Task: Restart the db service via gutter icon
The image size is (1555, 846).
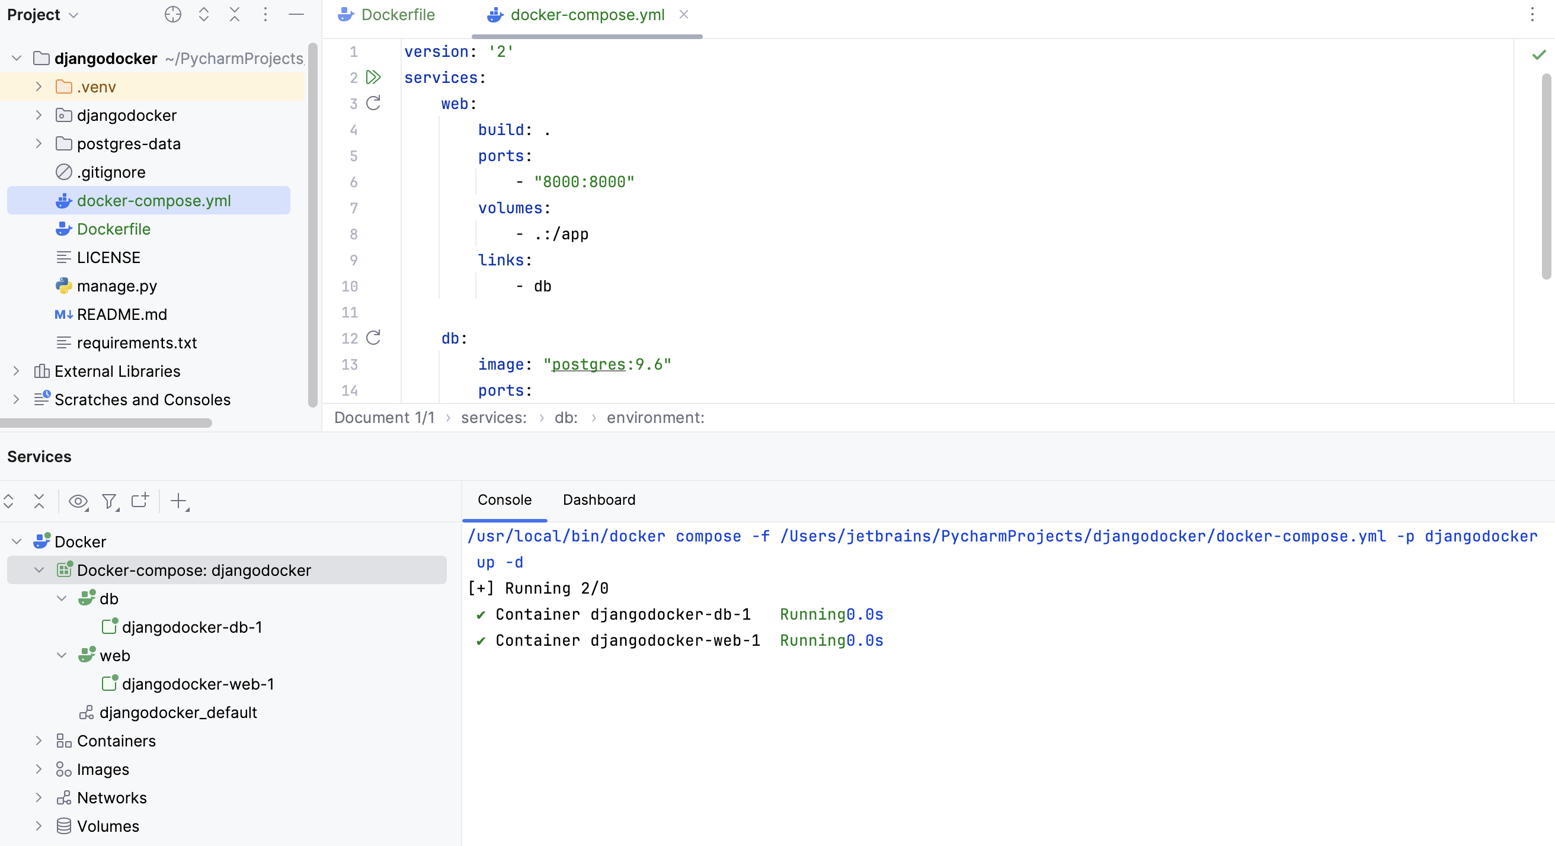Action: point(373,338)
